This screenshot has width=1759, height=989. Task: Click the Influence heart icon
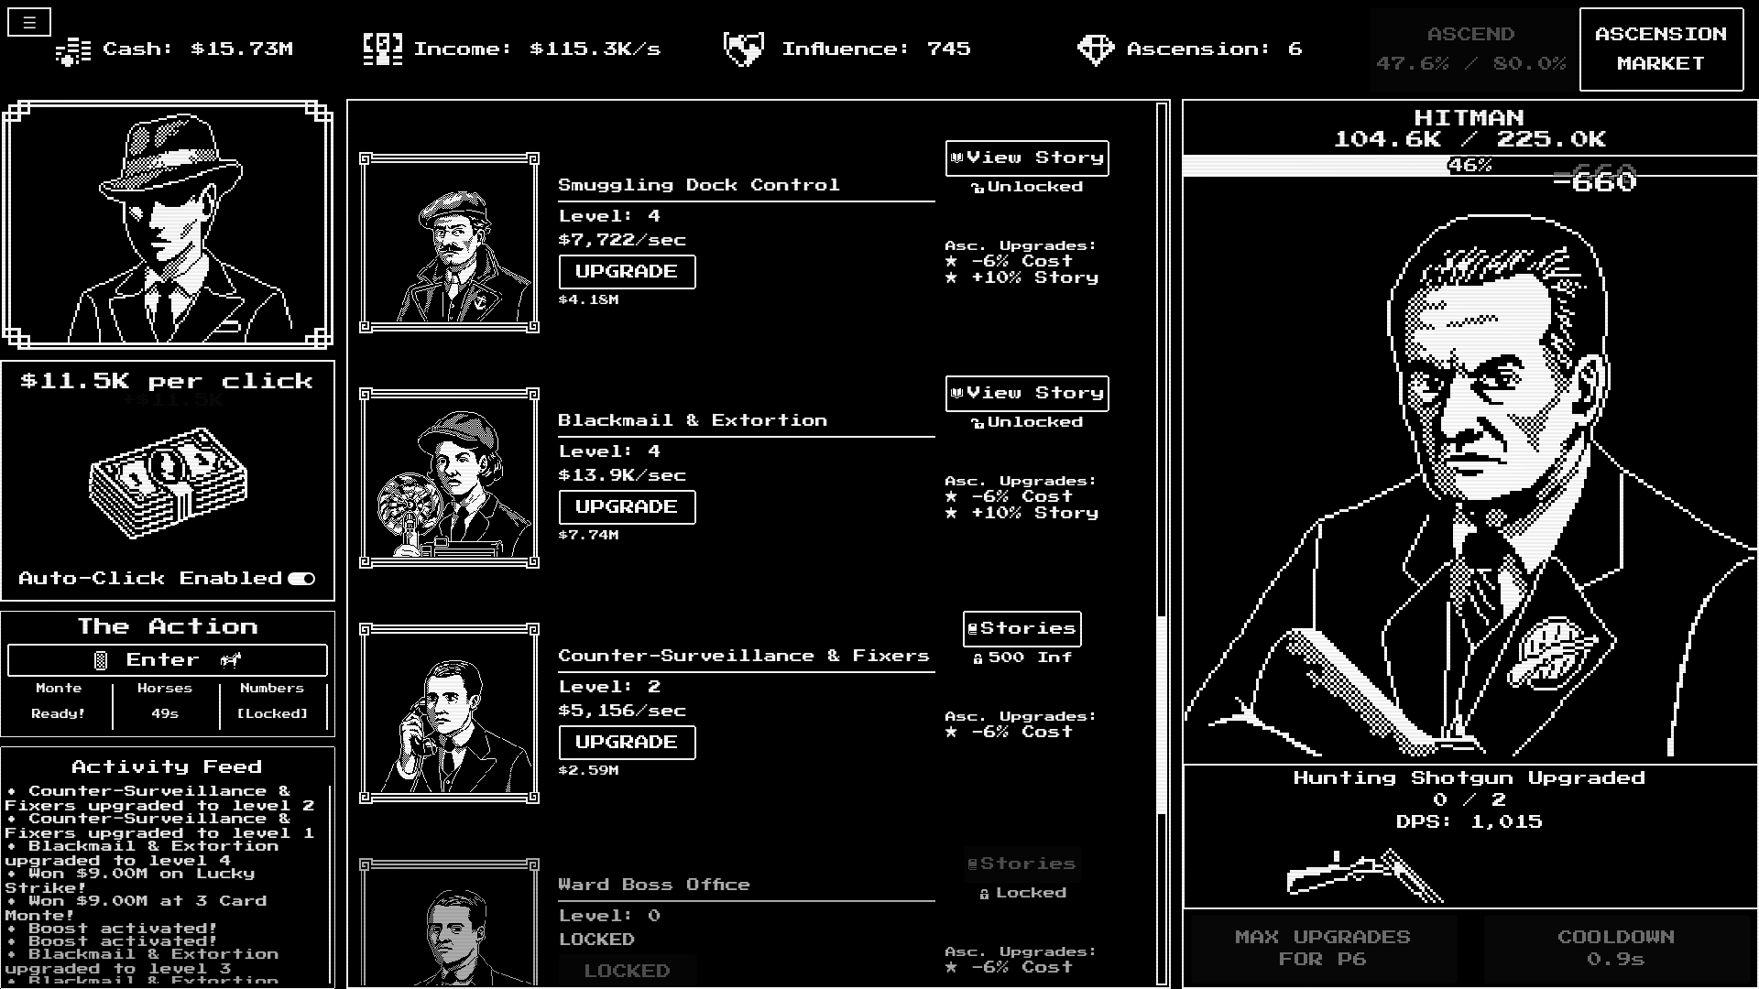[x=743, y=49]
